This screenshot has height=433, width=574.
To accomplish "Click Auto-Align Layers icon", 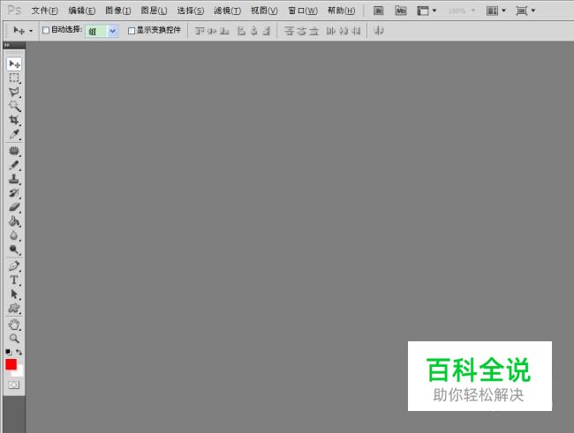I will click(x=379, y=31).
